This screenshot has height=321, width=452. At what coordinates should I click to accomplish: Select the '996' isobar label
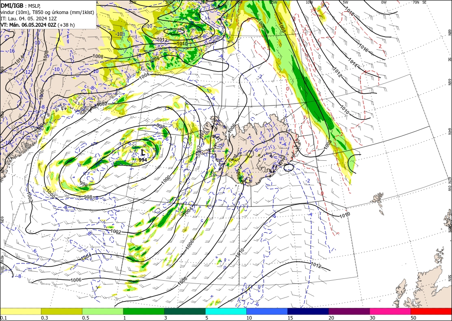click(x=84, y=184)
